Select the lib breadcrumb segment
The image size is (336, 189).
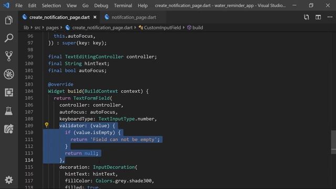coord(26,28)
